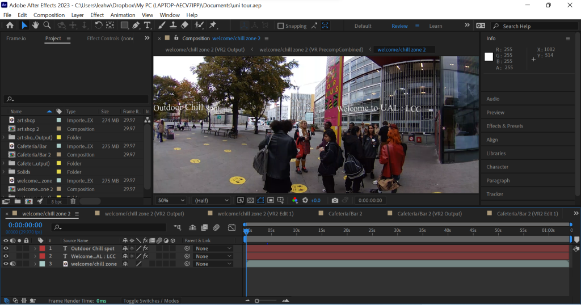The image size is (581, 305).
Task: Toggle the composition lock icon in viewer tab
Action: click(x=176, y=38)
